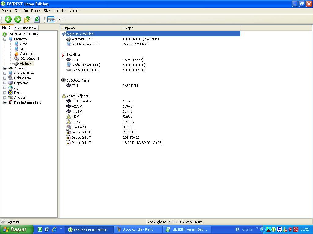Screen dimensions: 313x234
Task: Switch to the Menü tab
Action: point(6,27)
